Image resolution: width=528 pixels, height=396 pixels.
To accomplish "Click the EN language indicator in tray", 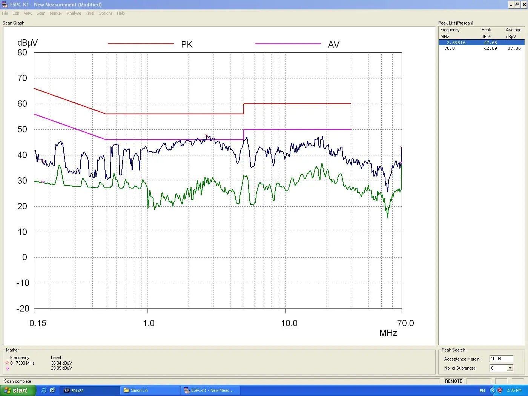I will click(482, 391).
